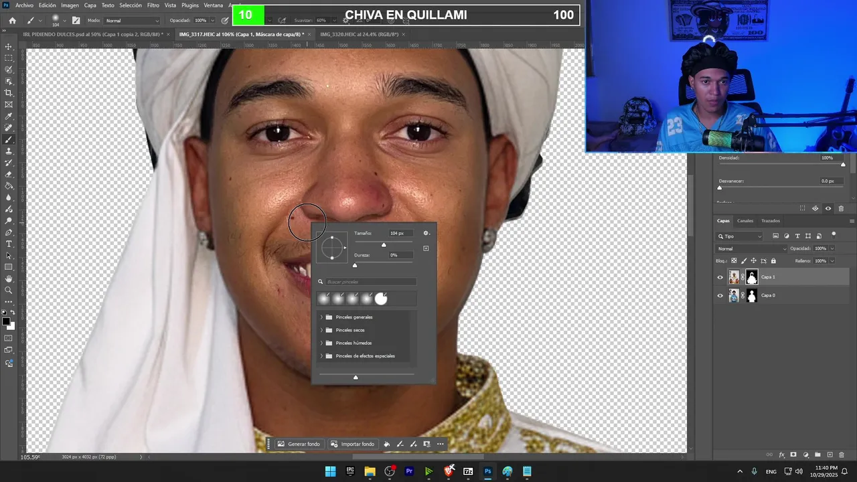This screenshot has height=482, width=857.
Task: Click Delete layer trash icon
Action: coord(842,455)
